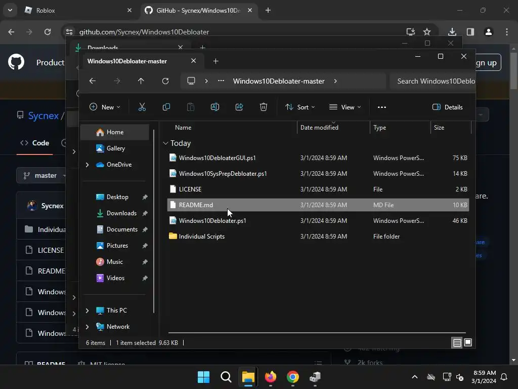This screenshot has width=518, height=389.
Task: Close the Windows10Debloater-master Explorer tab
Action: [194, 61]
